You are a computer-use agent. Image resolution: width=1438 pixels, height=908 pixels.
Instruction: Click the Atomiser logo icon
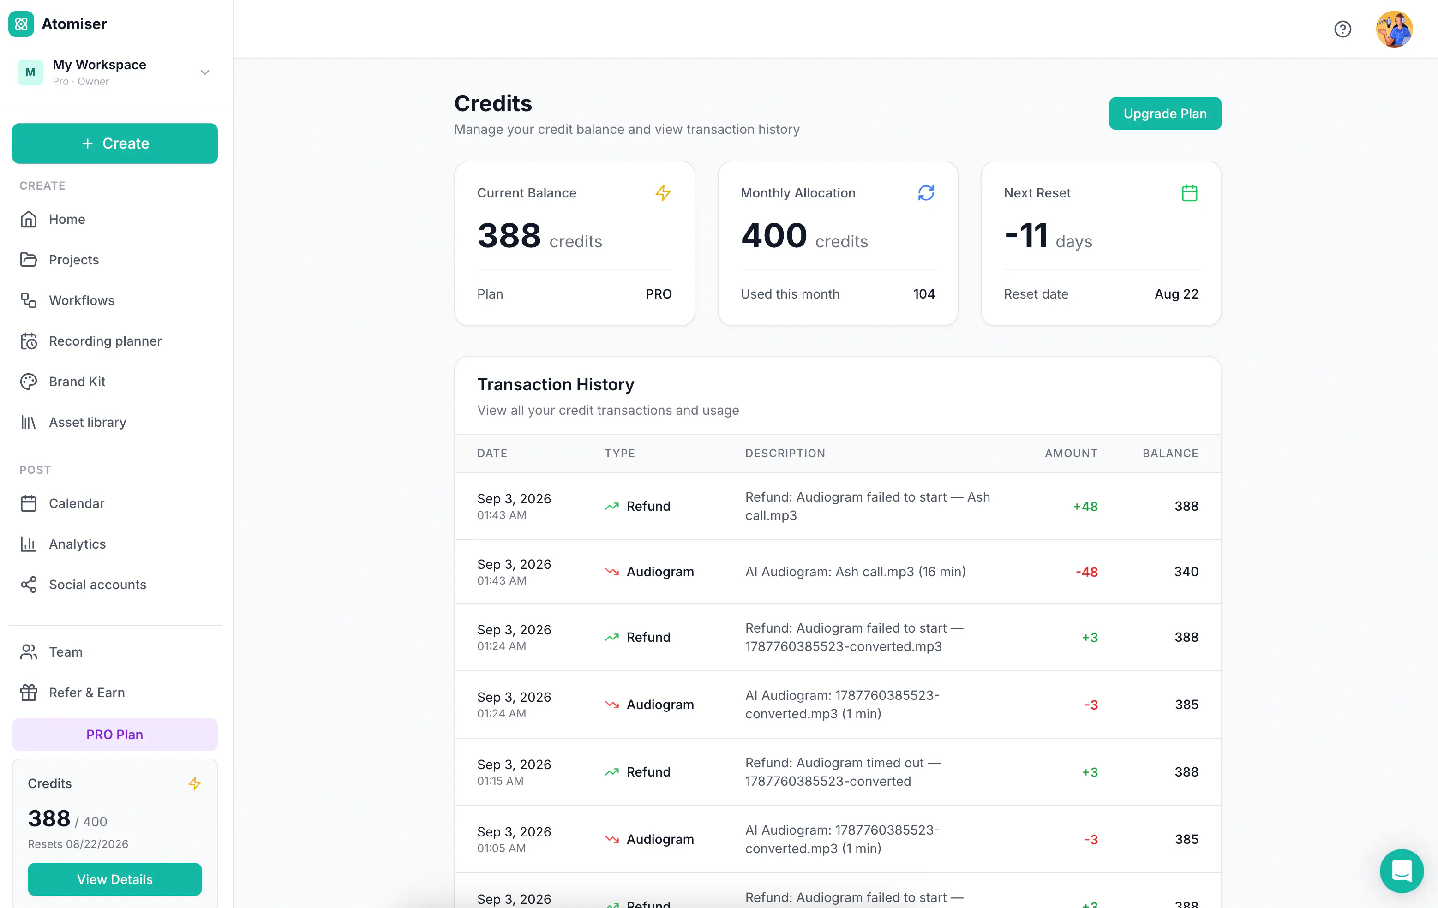(21, 24)
